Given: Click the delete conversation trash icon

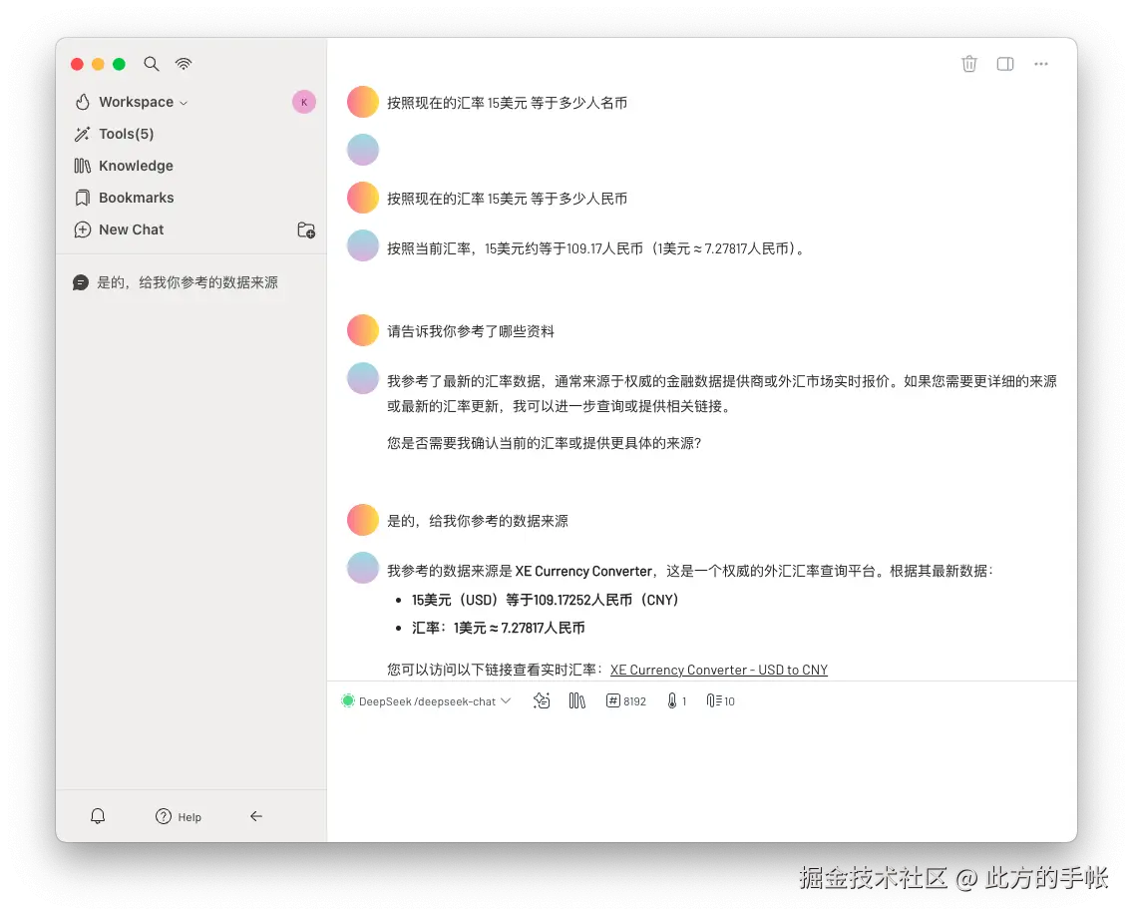Looking at the screenshot, I should [x=968, y=64].
